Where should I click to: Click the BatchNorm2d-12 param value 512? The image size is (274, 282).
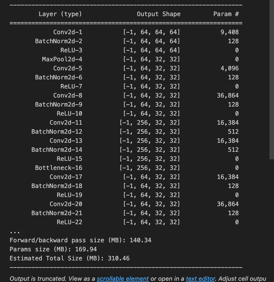pos(233,131)
